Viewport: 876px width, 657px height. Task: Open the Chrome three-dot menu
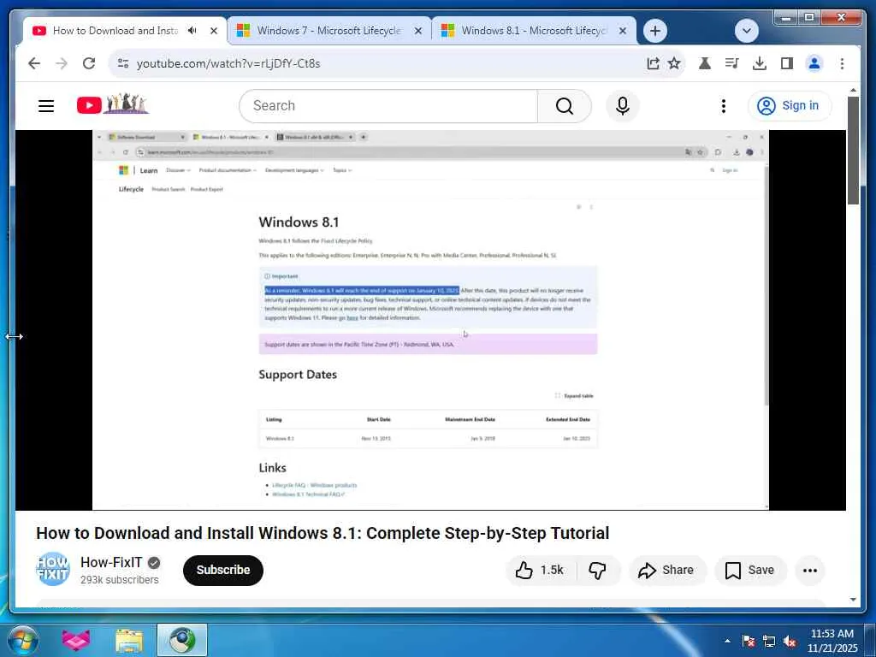[x=842, y=63]
